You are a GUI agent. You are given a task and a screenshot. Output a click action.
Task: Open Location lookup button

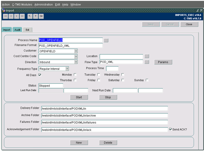(x=147, y=56)
